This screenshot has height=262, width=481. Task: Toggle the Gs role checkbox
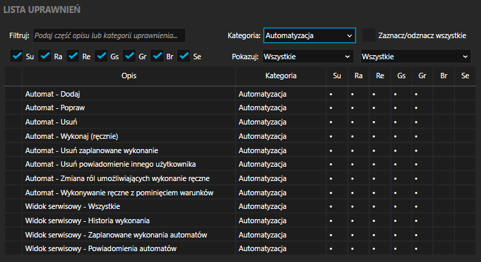(x=102, y=56)
